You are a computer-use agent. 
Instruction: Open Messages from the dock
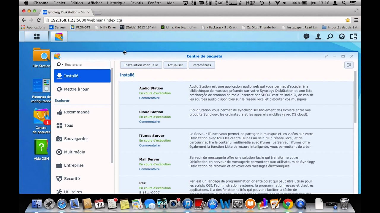(150, 204)
